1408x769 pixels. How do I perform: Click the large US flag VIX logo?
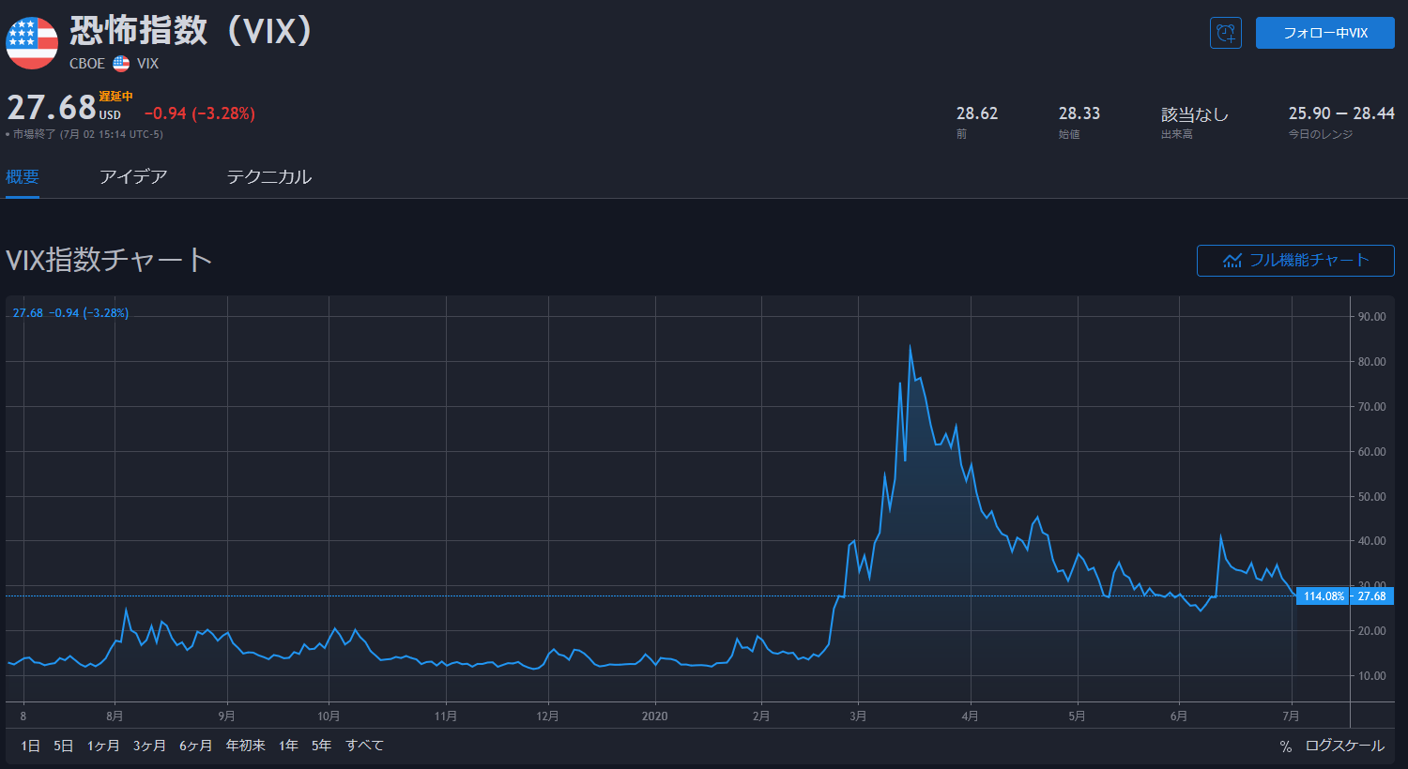(x=32, y=43)
